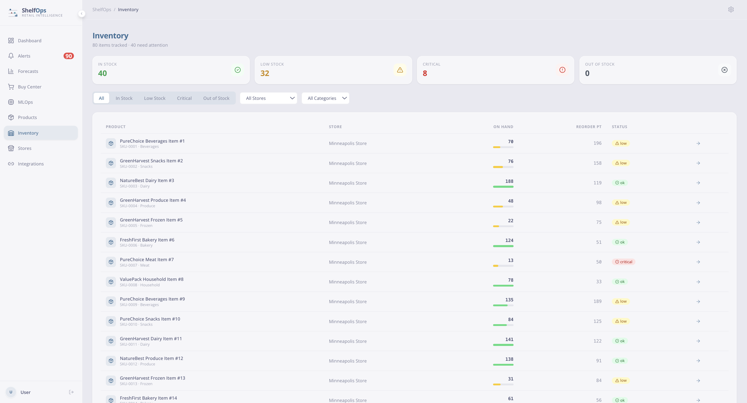Open details arrow for PureChoice Meat Item #7
The width and height of the screenshot is (747, 403).
698,262
